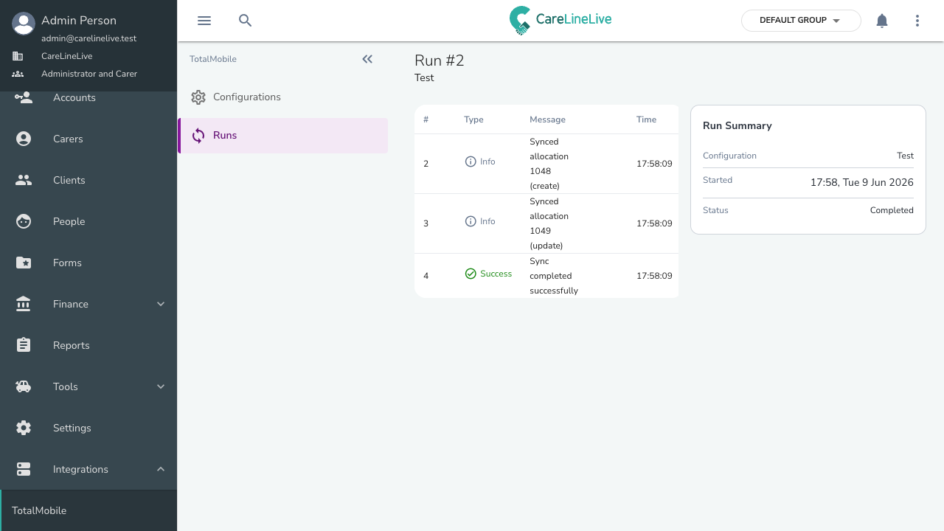Click the row number 2 cell
The width and height of the screenshot is (944, 531).
[x=426, y=164]
